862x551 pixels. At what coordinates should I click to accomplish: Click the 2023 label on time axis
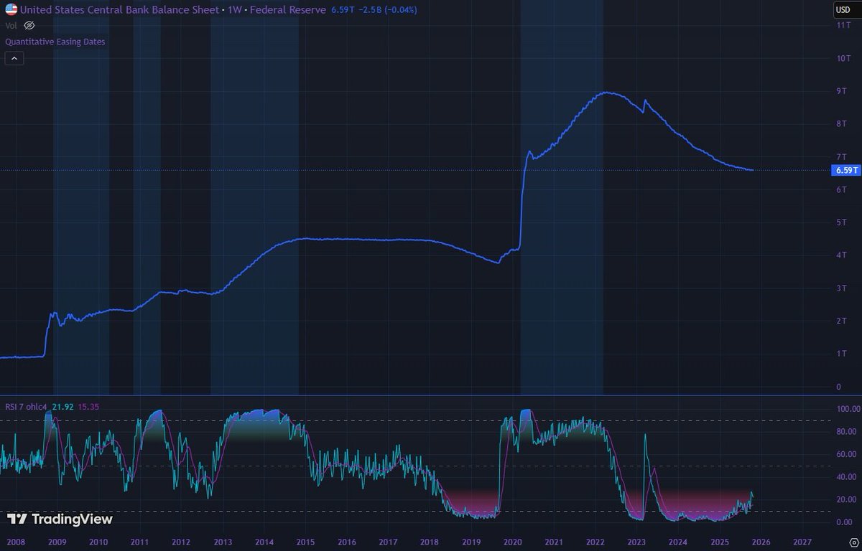tap(636, 541)
